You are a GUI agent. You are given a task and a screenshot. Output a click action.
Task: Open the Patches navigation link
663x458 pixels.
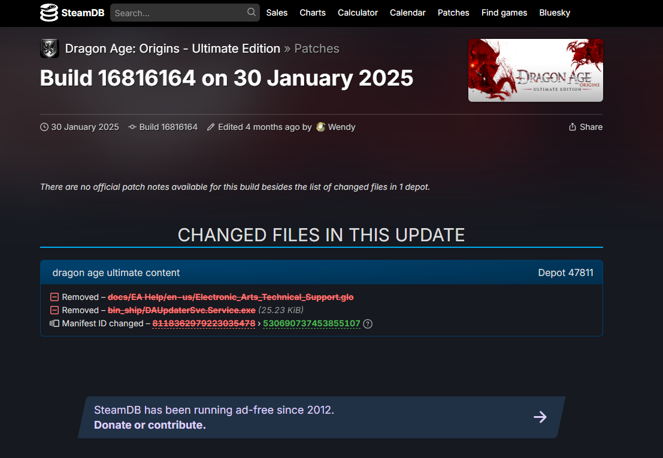[453, 13]
